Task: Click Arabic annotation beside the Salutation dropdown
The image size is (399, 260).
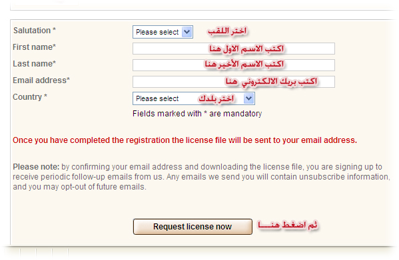Action: [227, 31]
